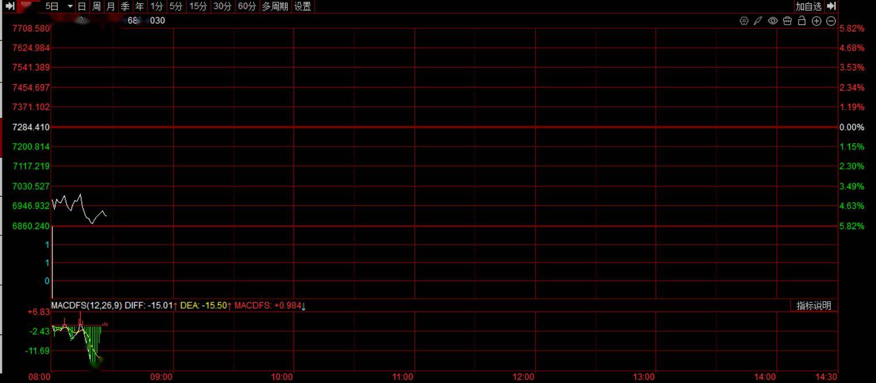Viewport: 876px width, 383px height.
Task: Toggle the eye visibility icon
Action: 773,21
